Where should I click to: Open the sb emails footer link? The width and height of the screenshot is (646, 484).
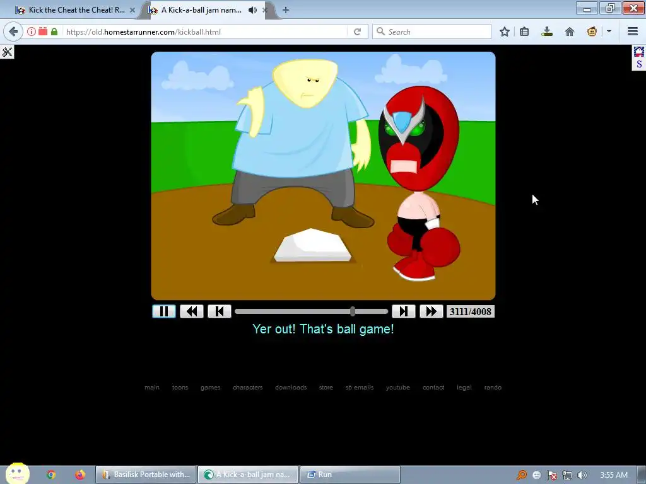coord(360,388)
